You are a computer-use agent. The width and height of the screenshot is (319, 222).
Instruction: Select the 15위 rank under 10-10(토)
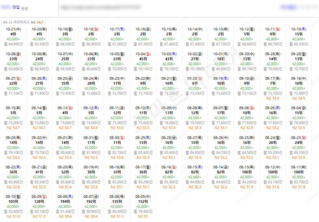point(299,34)
